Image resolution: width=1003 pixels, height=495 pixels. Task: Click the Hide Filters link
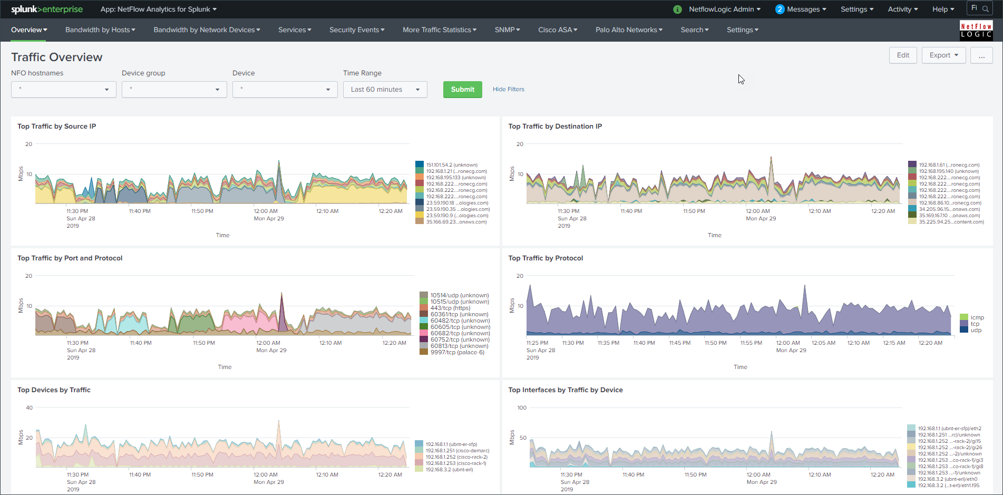point(508,90)
